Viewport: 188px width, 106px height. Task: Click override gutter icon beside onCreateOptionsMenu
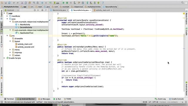click(50, 47)
